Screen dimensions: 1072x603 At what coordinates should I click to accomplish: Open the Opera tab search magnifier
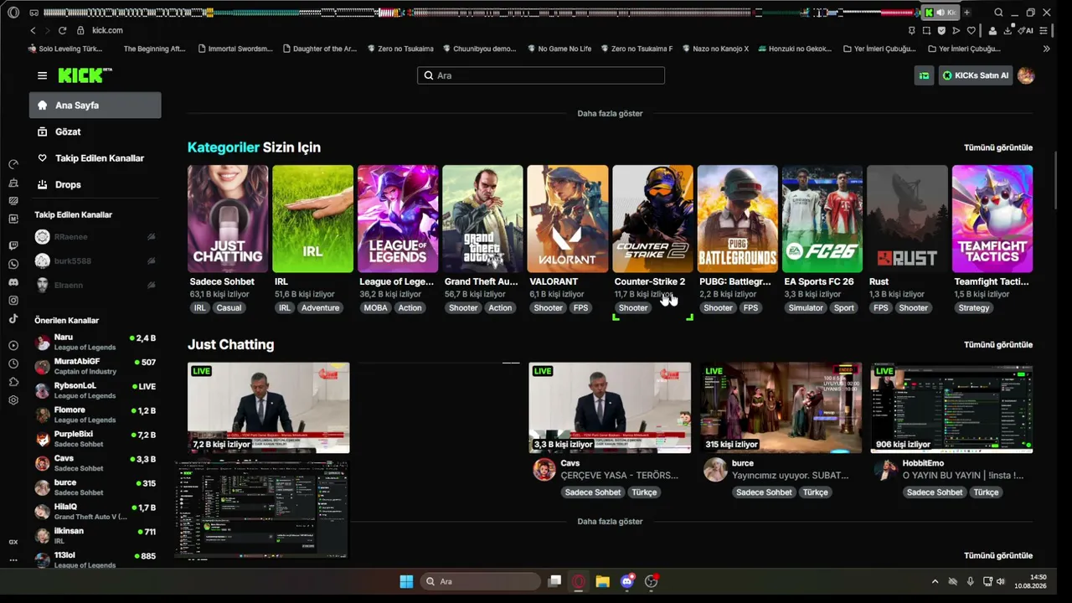[998, 13]
